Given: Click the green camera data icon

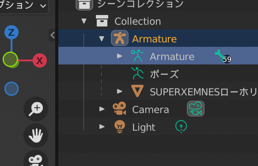Looking at the screenshot, I should 196,109.
